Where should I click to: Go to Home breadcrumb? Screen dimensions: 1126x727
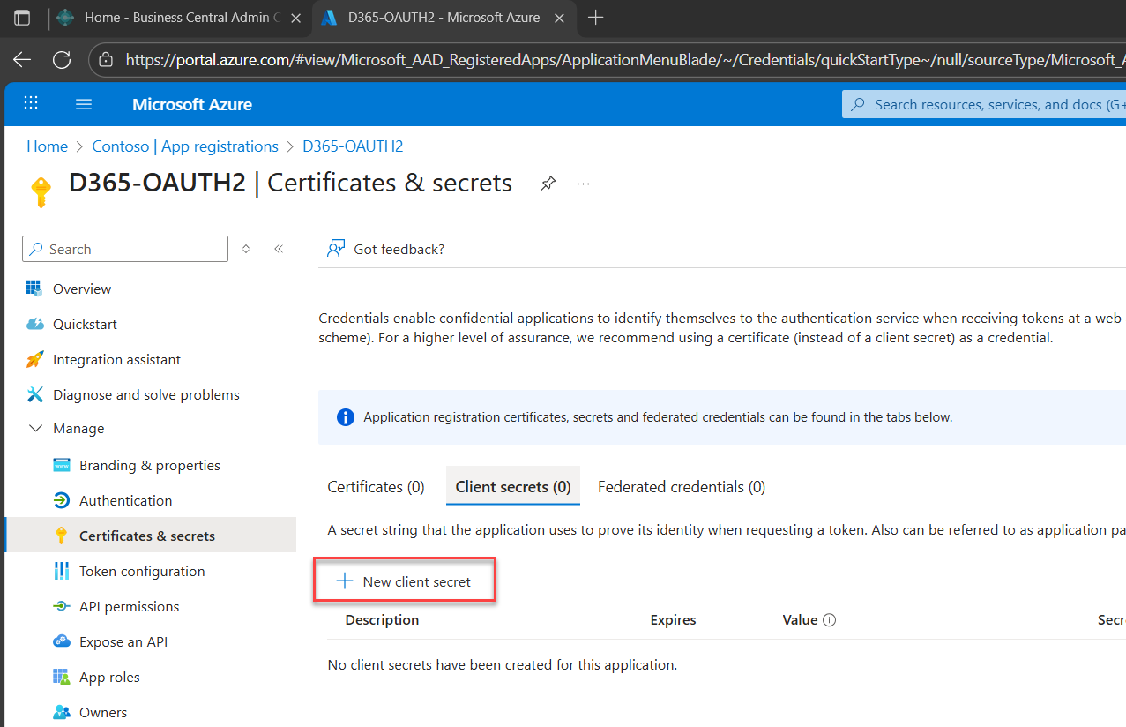tap(47, 146)
